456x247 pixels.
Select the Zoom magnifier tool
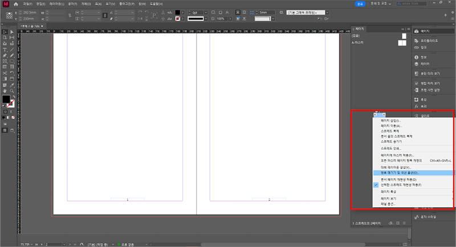pyautogui.click(x=12, y=91)
